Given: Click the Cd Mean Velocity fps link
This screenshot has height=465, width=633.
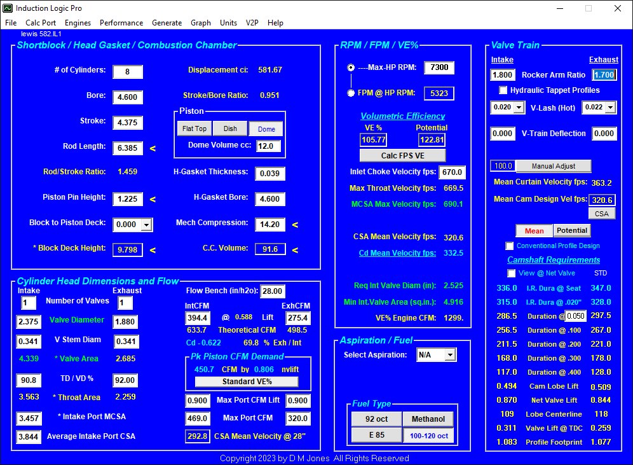Looking at the screenshot, I should click(397, 253).
